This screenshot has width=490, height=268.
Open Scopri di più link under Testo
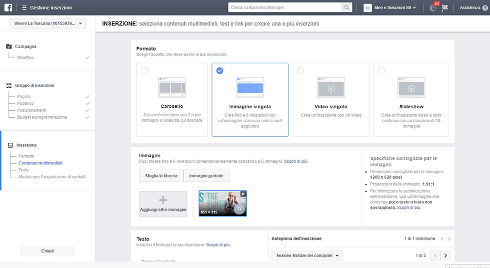pyautogui.click(x=218, y=245)
